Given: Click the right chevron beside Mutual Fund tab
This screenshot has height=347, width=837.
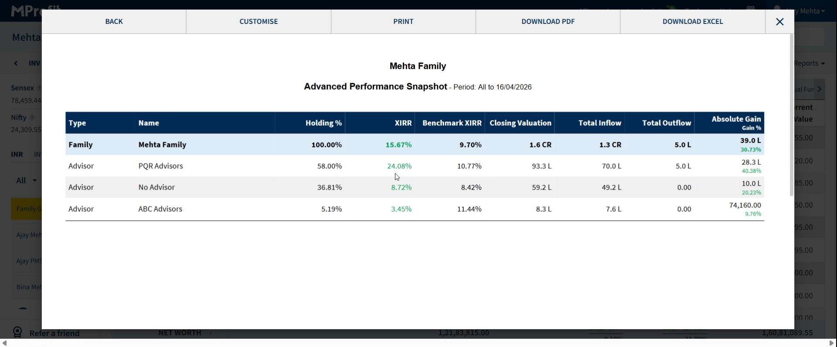Looking at the screenshot, I should tap(820, 89).
